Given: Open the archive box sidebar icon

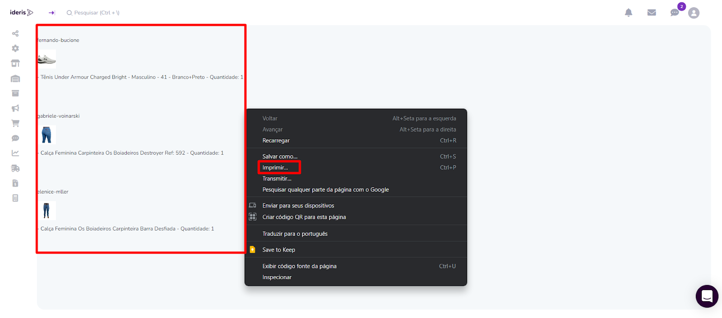Looking at the screenshot, I should click(x=15, y=93).
